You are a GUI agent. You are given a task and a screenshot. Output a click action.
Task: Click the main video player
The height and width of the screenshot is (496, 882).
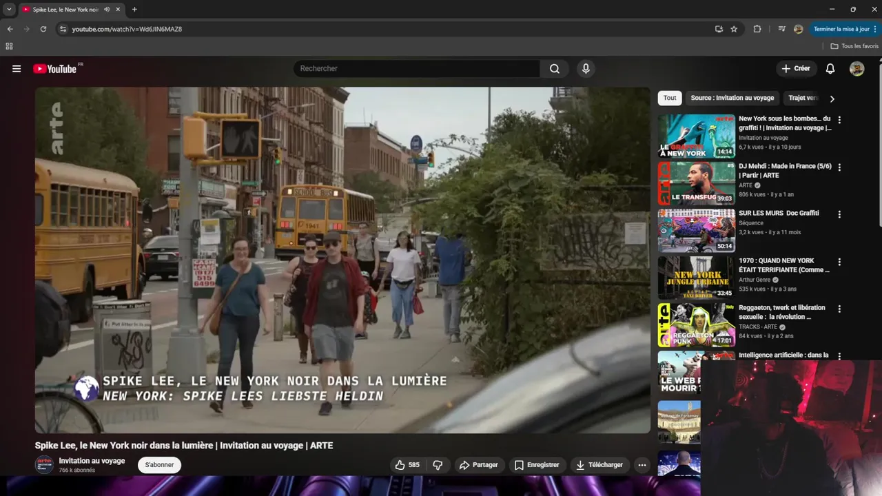pyautogui.click(x=342, y=260)
